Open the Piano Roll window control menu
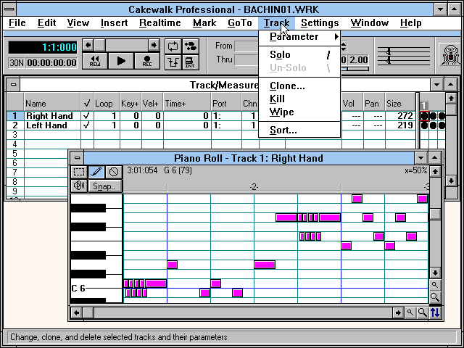Viewport: 464px width, 348px height. [x=77, y=158]
